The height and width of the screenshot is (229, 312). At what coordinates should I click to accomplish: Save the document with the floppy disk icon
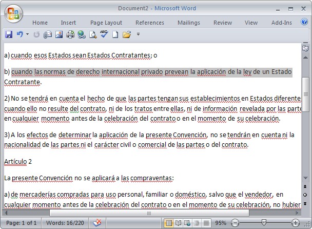click(x=9, y=34)
